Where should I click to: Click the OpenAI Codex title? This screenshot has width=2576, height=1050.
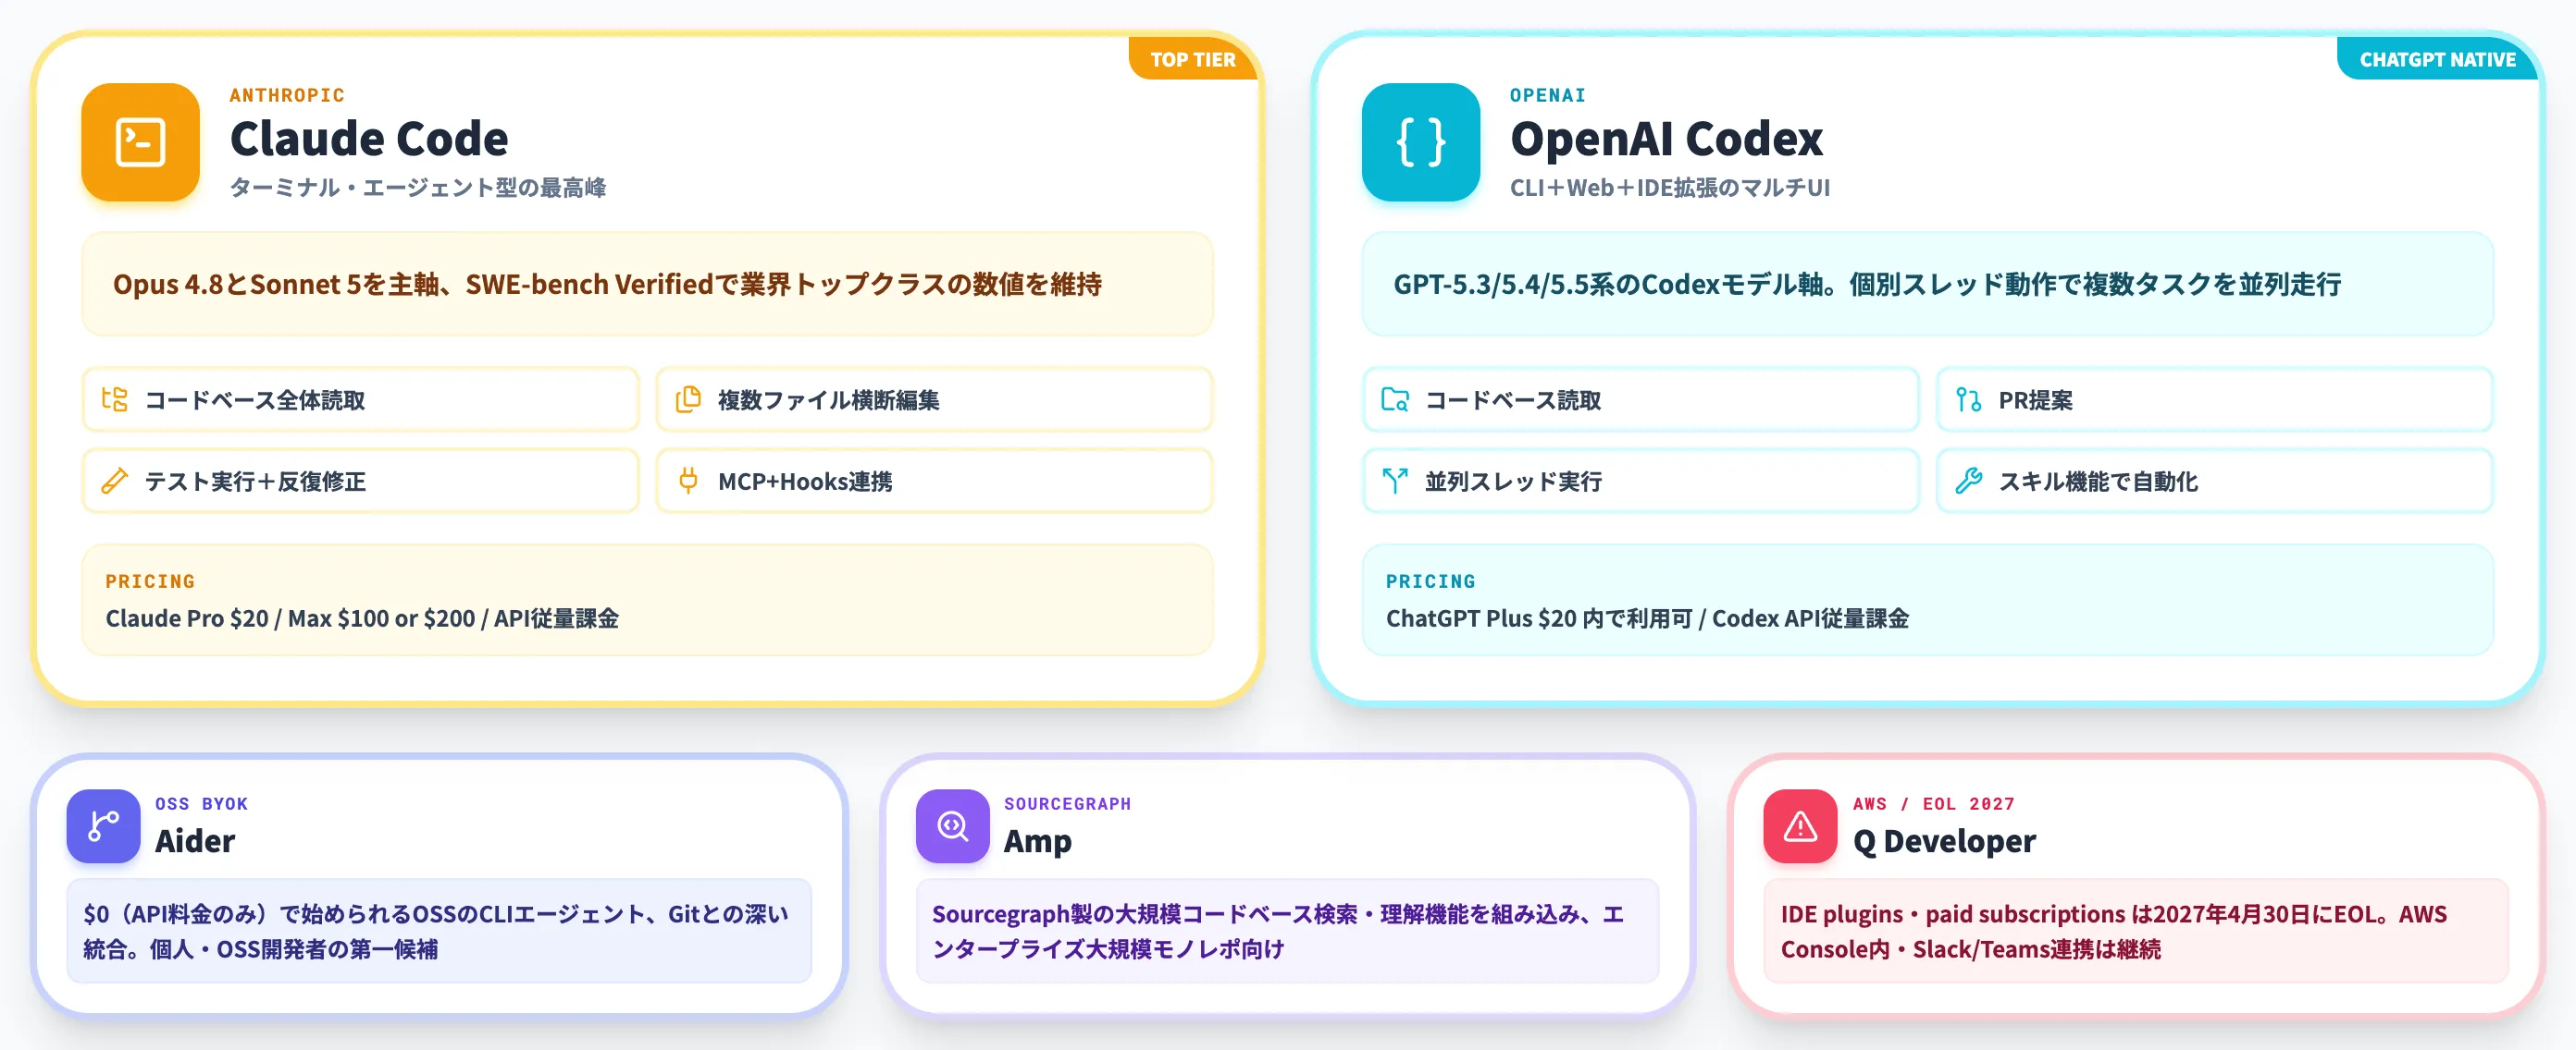click(1666, 138)
